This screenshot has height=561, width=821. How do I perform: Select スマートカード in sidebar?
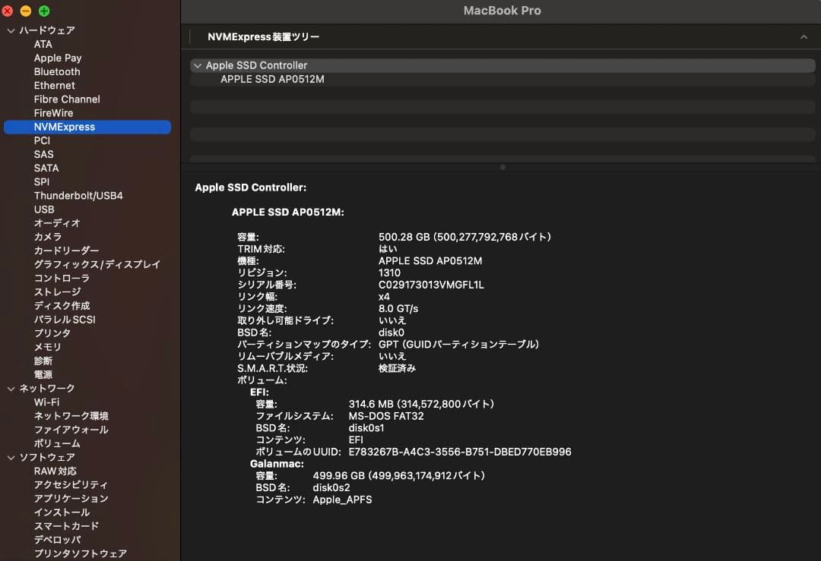pyautogui.click(x=66, y=526)
